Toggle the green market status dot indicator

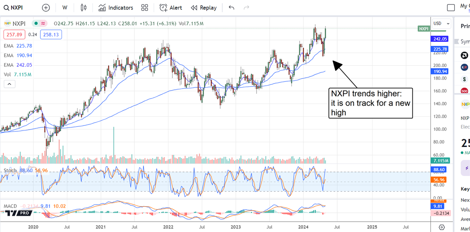(36, 24)
